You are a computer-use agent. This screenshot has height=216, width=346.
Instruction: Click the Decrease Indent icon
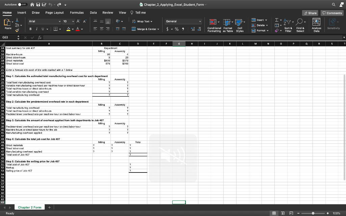118,29
